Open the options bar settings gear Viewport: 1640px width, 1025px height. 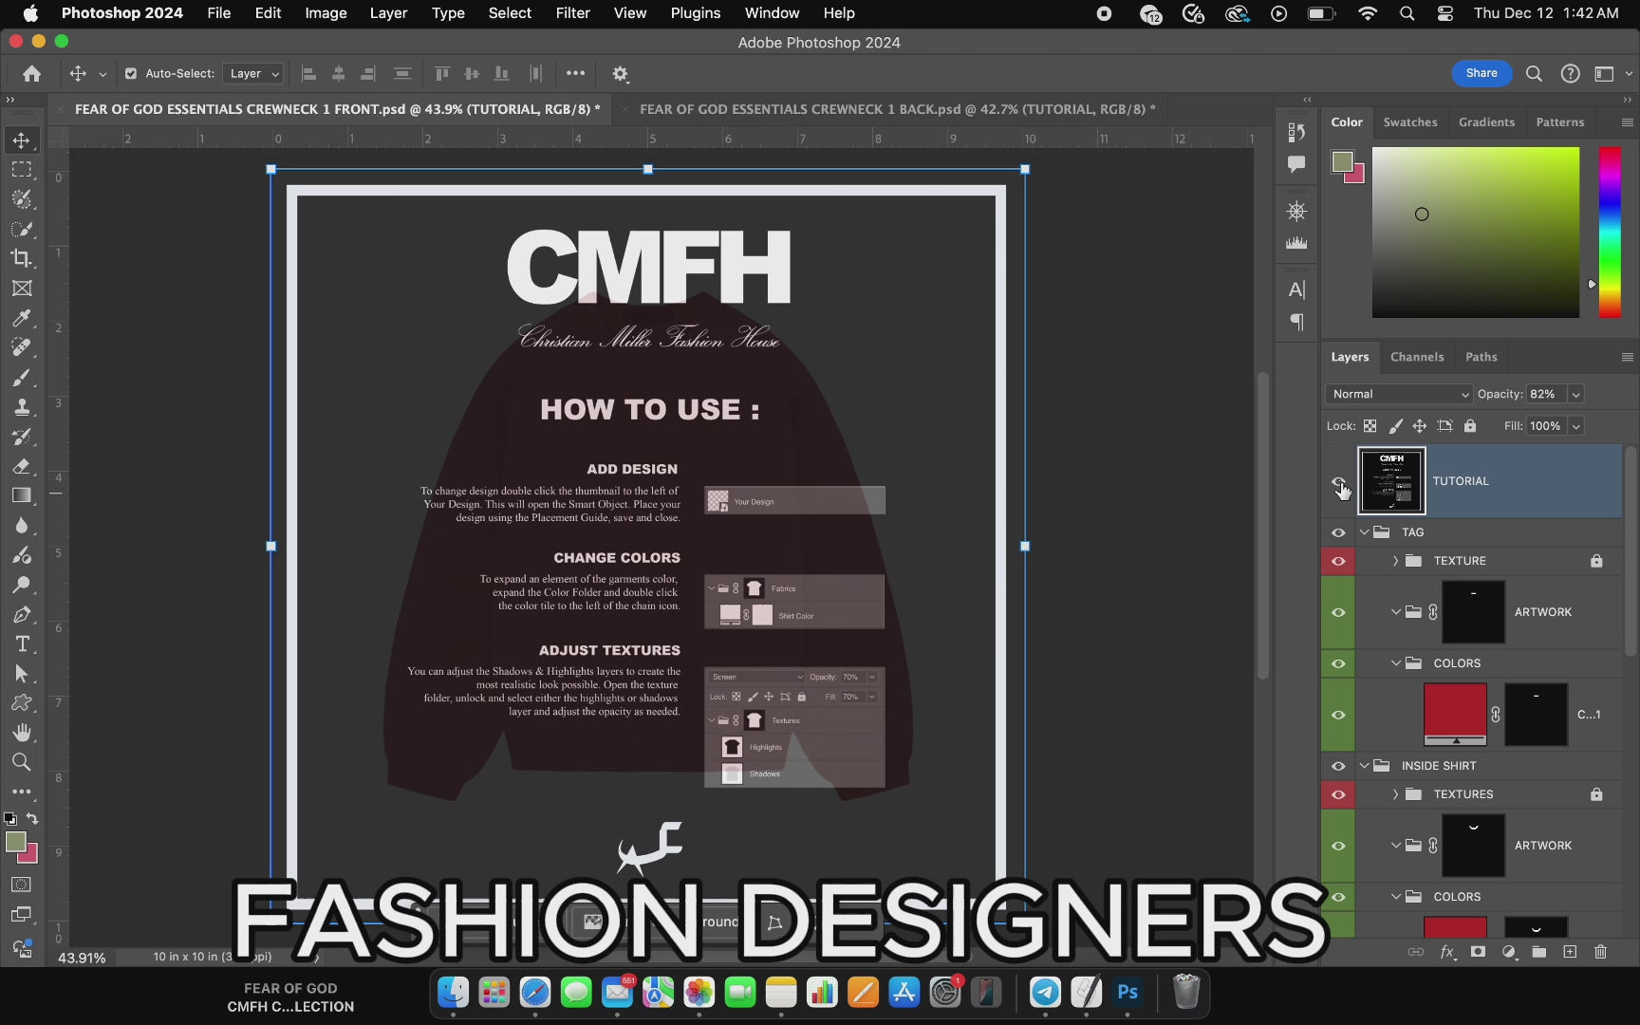click(x=620, y=74)
